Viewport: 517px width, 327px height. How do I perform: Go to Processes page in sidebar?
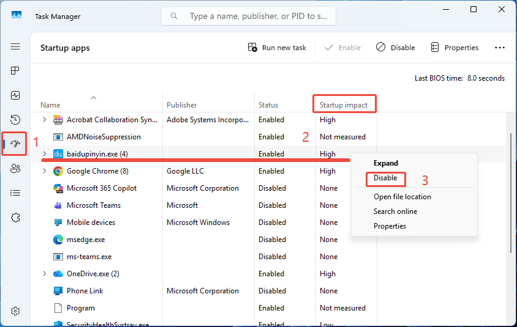[15, 71]
